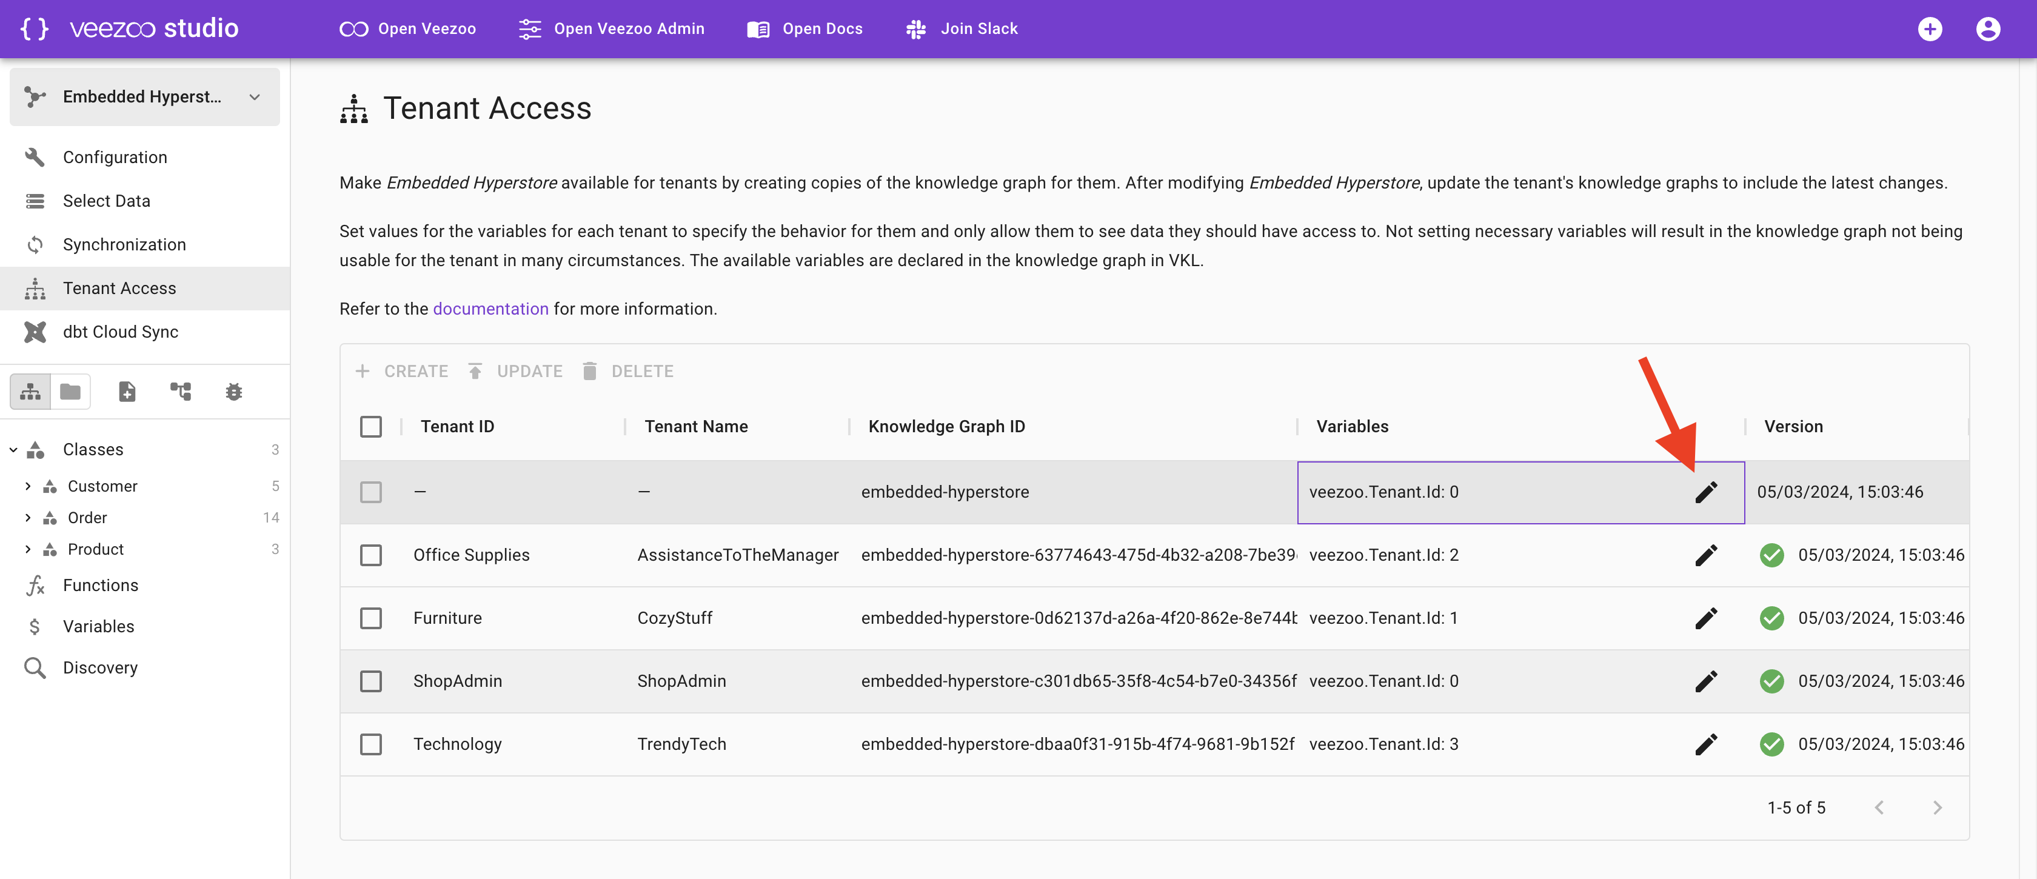Switch to hierarchy tree view in sidebar

[x=30, y=391]
